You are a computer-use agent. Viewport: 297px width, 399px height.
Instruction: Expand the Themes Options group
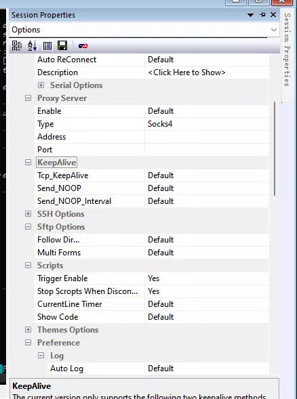point(28,330)
